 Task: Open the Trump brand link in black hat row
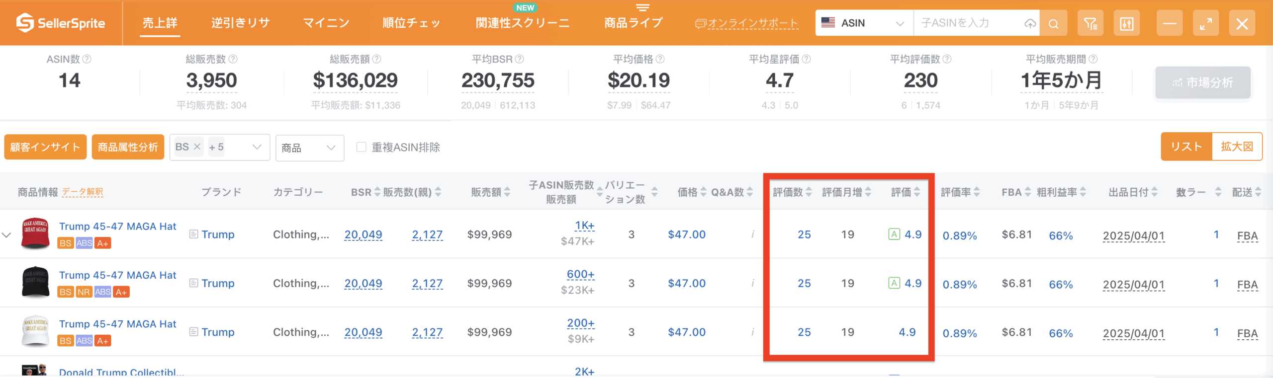coord(218,283)
